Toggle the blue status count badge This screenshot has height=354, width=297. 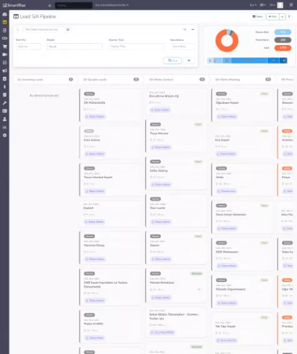pyautogui.click(x=283, y=32)
